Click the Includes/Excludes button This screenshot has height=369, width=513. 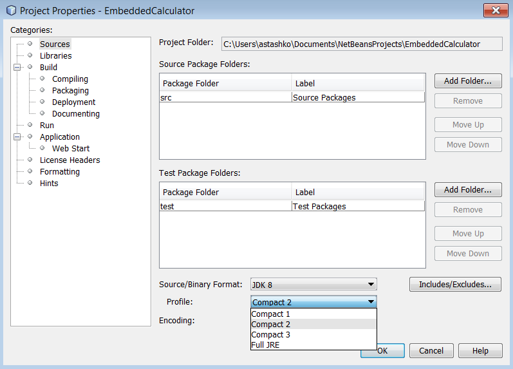455,284
